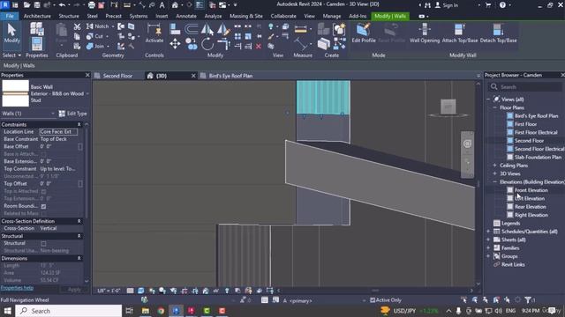Collapse the Constraints section

pyautogui.click(x=79, y=124)
